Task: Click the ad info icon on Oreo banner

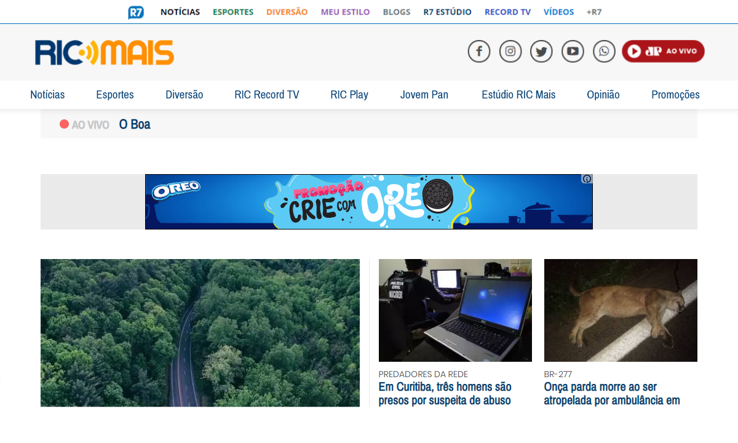Action: coord(587,179)
